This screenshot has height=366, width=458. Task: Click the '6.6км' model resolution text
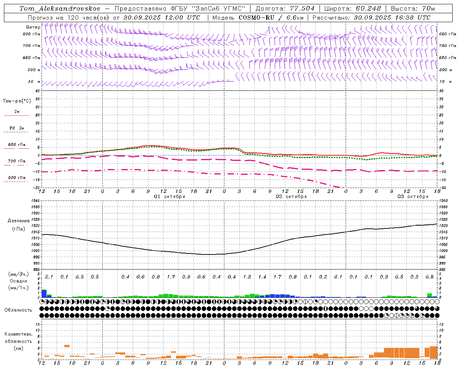tap(295, 18)
